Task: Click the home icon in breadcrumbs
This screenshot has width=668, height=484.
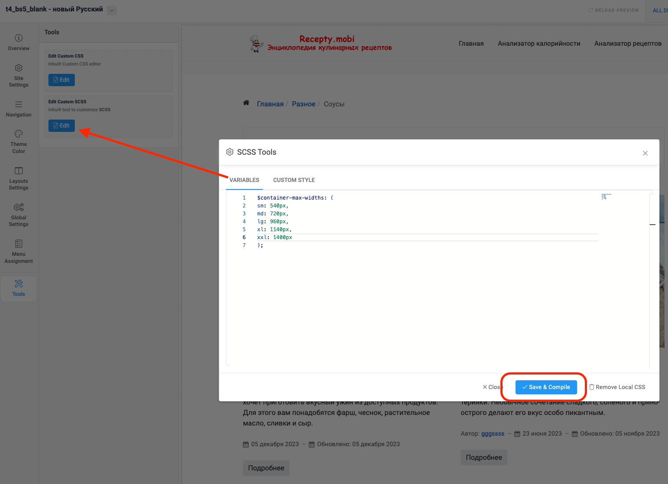Action: click(x=246, y=103)
